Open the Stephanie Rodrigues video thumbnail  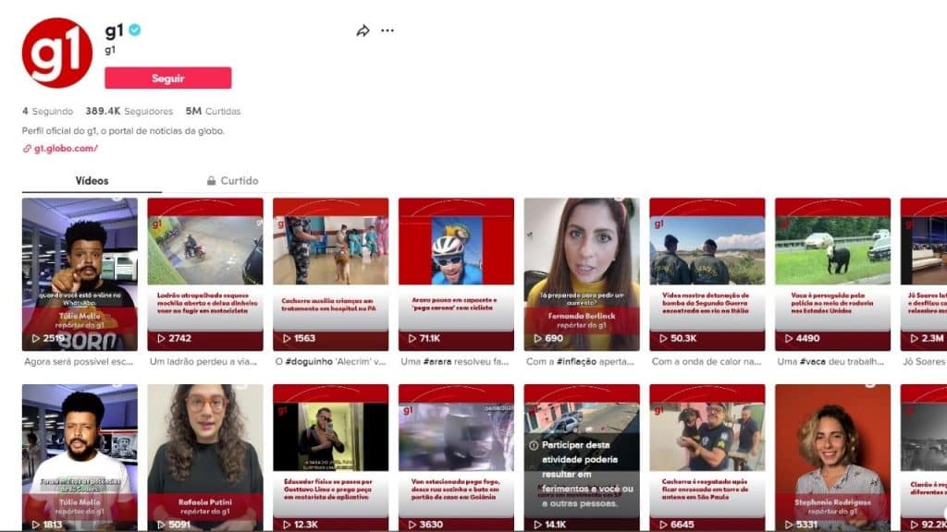[833, 457]
